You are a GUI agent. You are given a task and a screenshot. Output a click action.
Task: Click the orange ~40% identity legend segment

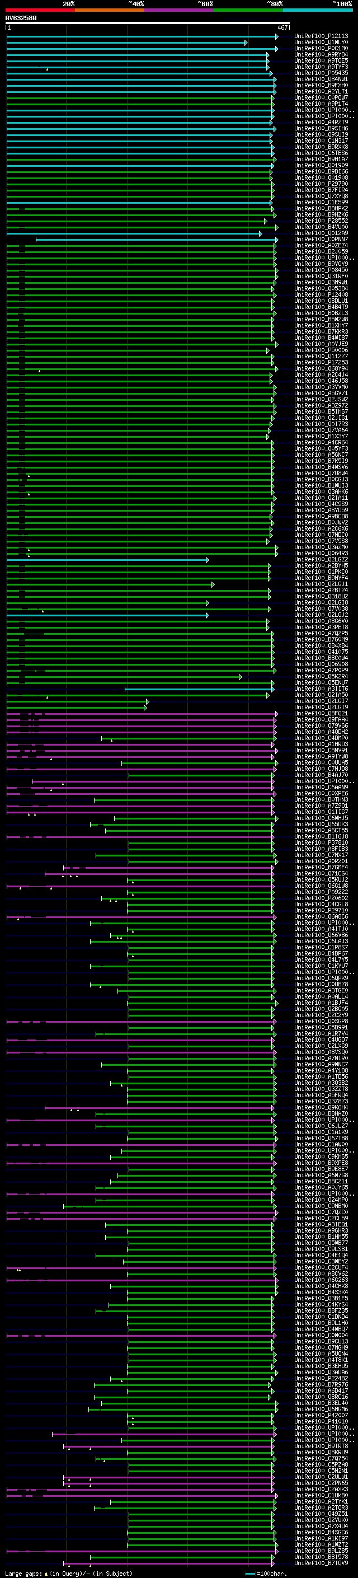(x=110, y=10)
